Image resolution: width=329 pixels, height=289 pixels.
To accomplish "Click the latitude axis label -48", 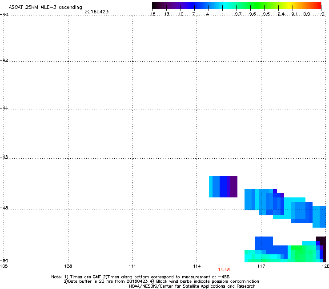I will [4, 208].
